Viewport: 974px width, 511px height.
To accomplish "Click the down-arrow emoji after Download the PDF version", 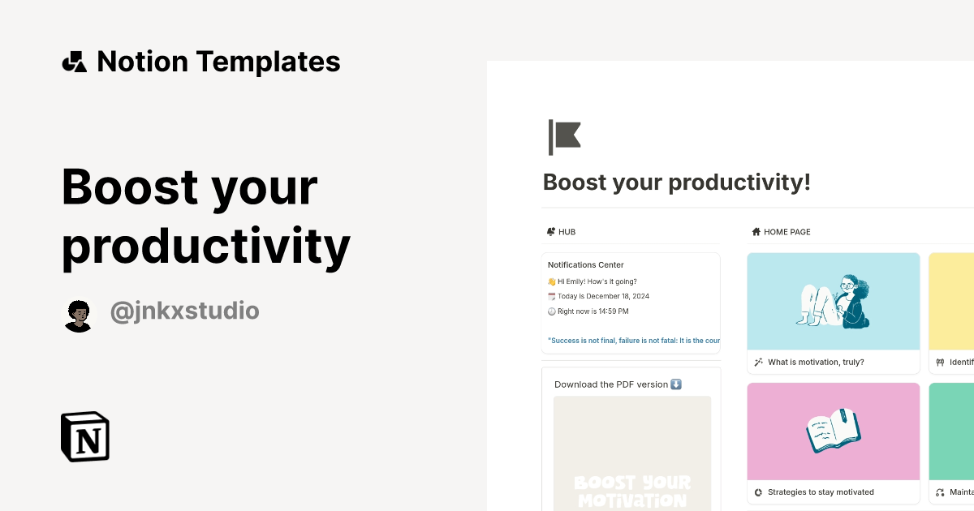I will [676, 384].
